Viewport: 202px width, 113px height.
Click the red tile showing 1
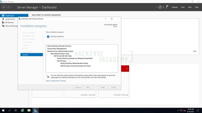[x=125, y=69]
